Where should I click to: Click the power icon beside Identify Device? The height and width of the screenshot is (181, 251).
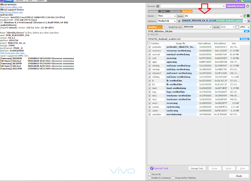tap(247, 6)
